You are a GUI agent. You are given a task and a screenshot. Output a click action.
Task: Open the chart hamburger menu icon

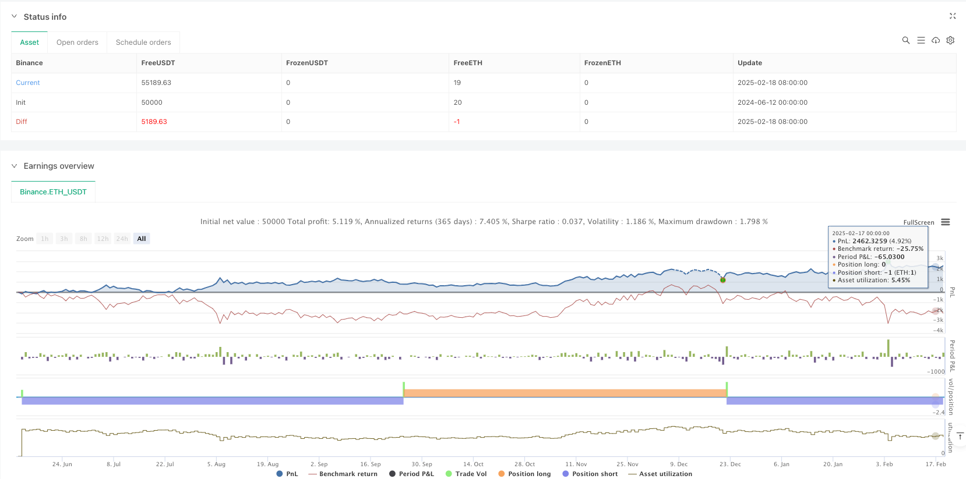[946, 222]
